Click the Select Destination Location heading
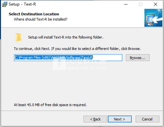The image size is (164, 127). (34, 14)
